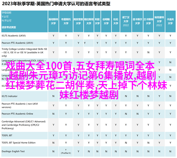
Task: Click Duolingo English Test N under 杜伦大学
Action: [116, 152]
